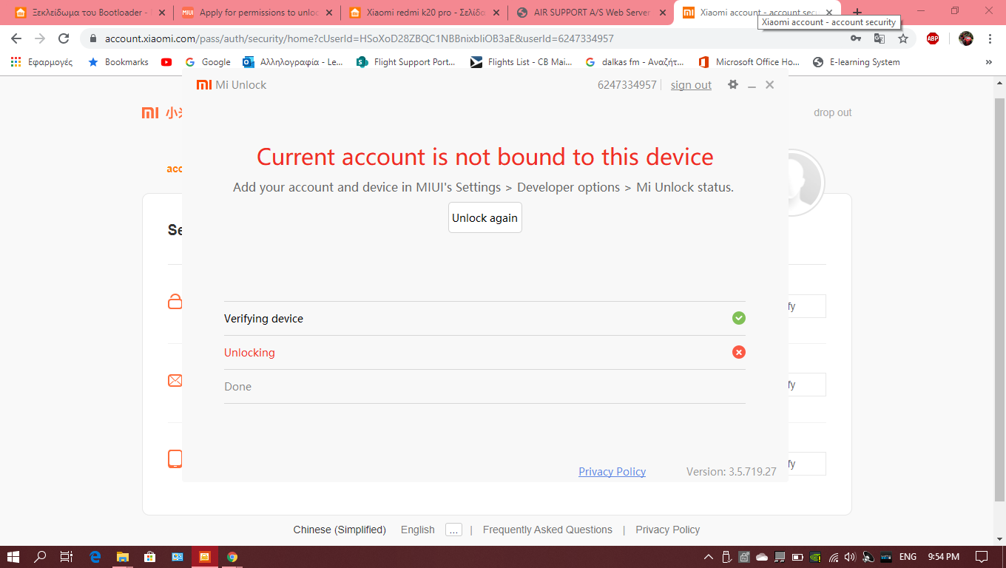Open Microsoft Edge from taskbar

(95, 557)
